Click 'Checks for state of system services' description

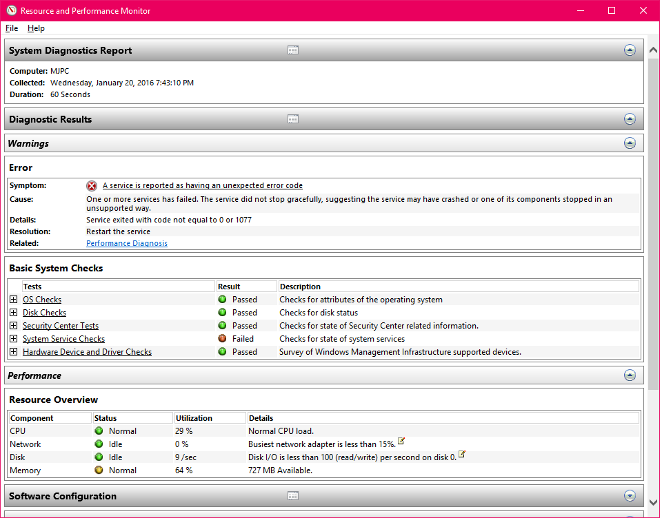[342, 339]
